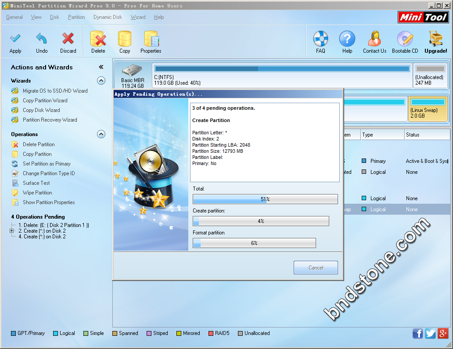Open the MiniTool Twitter page icon
Image resolution: width=453 pixels, height=349 pixels.
point(430,333)
